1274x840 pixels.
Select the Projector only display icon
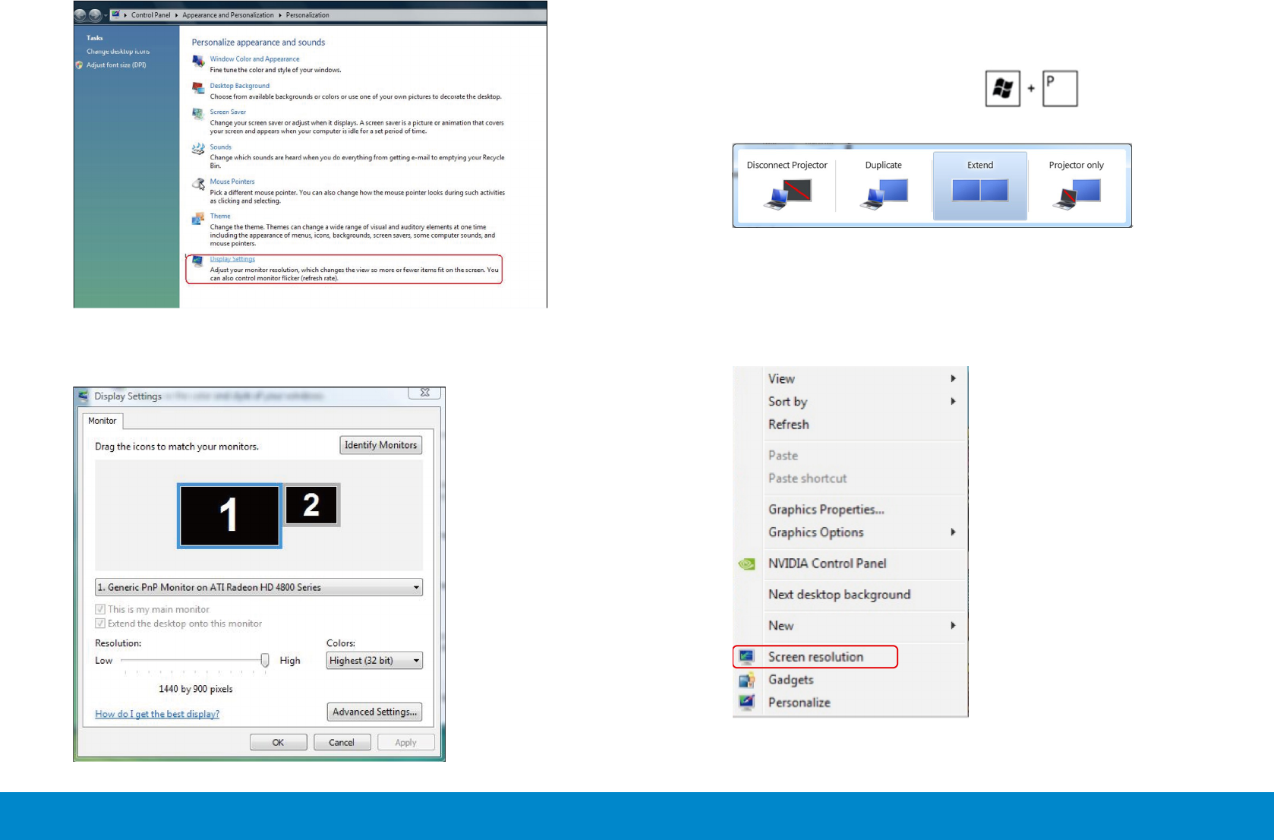(1077, 194)
